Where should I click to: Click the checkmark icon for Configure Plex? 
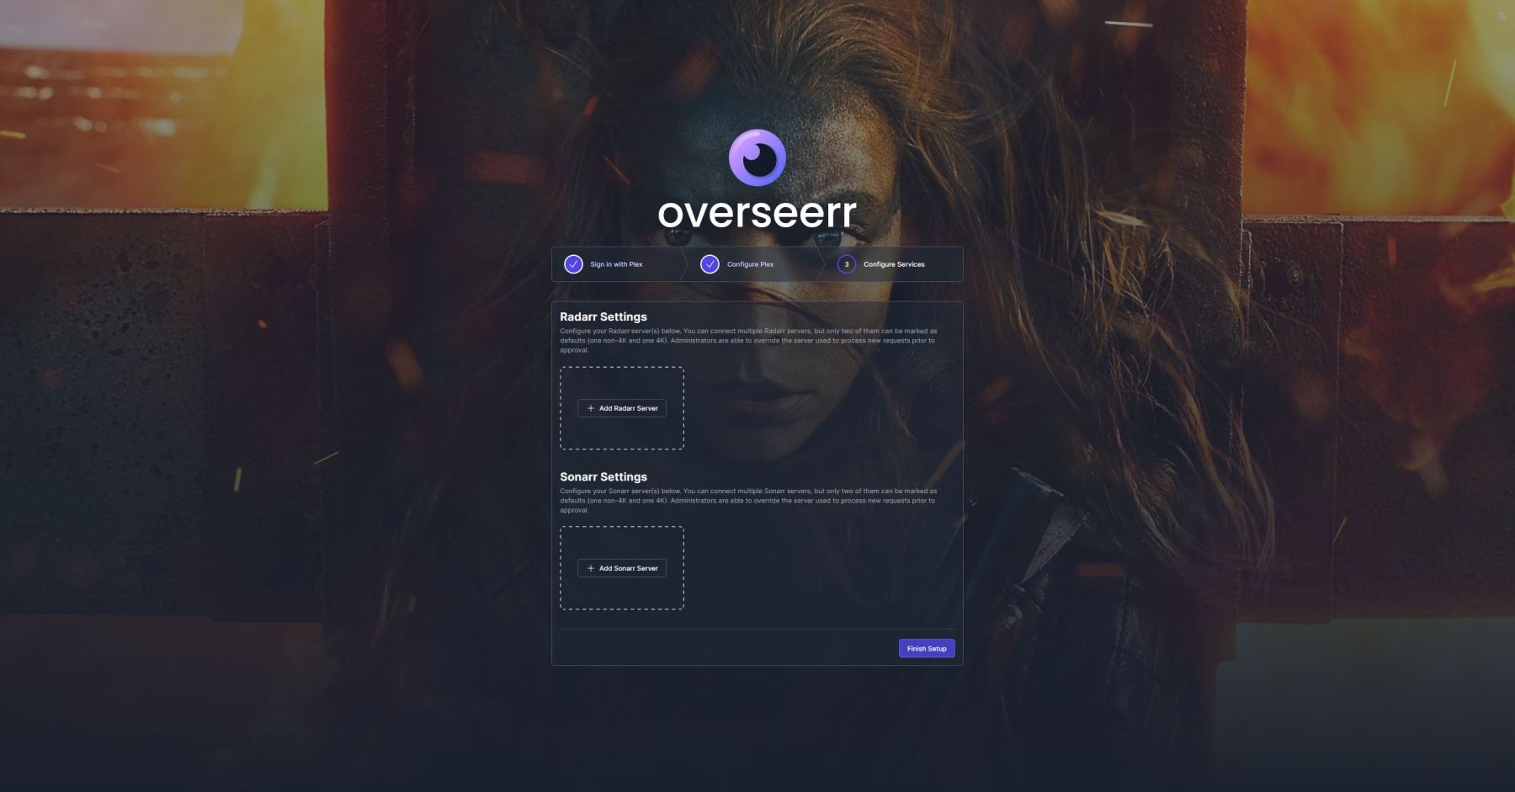point(710,264)
